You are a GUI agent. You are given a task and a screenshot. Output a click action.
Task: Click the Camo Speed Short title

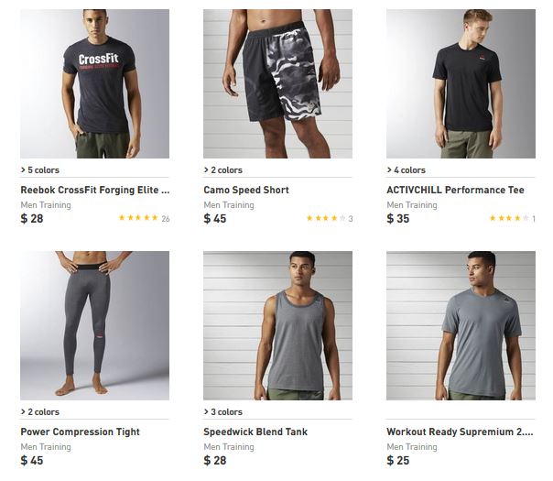point(246,190)
